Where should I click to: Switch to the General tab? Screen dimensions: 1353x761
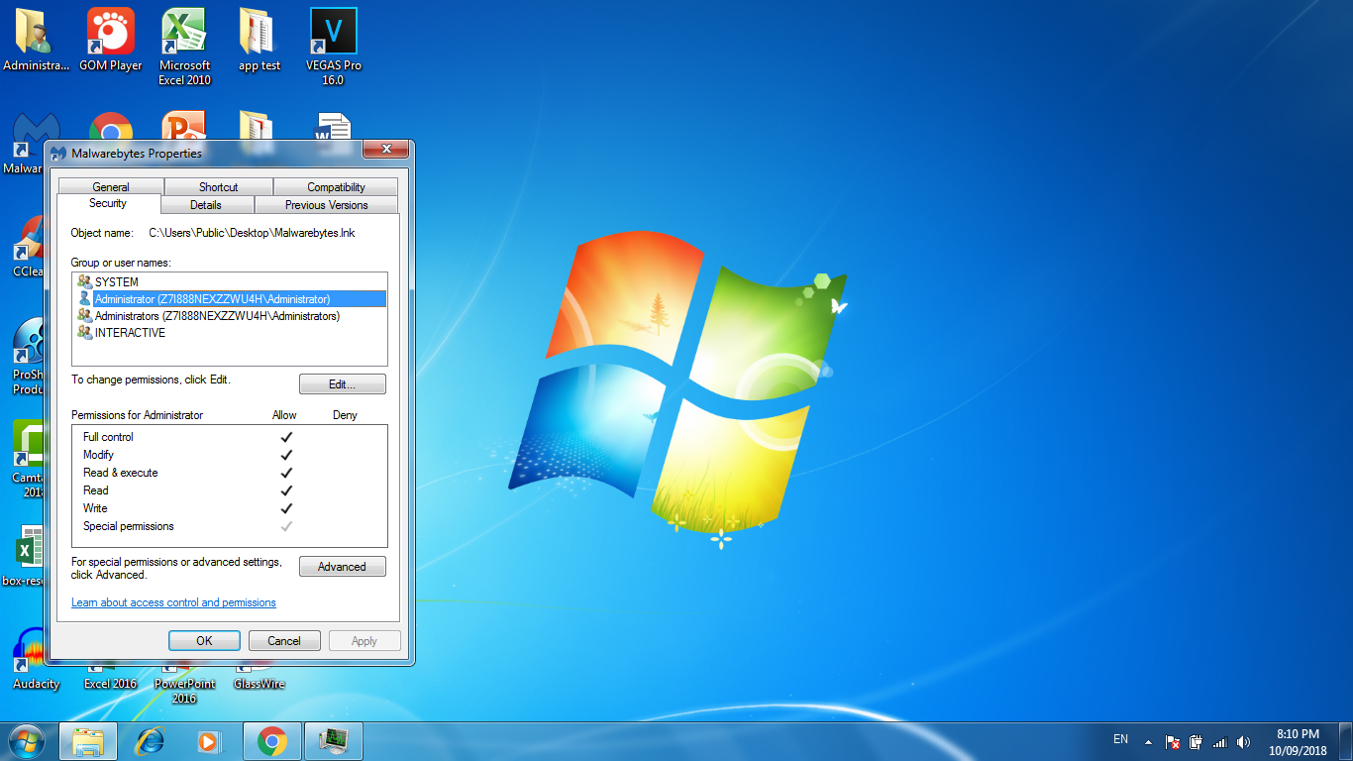coord(111,187)
